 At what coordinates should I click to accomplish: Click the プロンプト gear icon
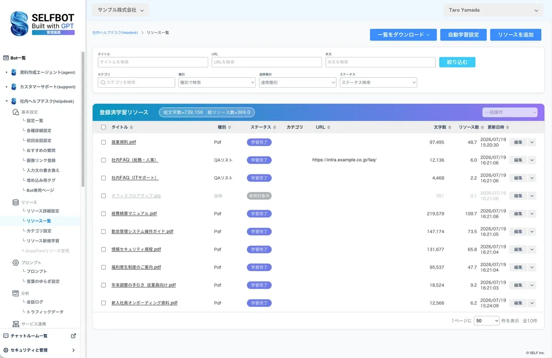click(16, 263)
